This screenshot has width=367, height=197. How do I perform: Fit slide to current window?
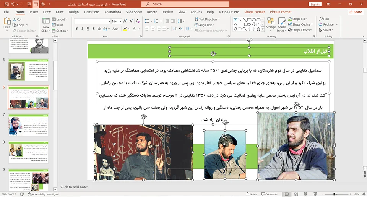tap(364, 194)
